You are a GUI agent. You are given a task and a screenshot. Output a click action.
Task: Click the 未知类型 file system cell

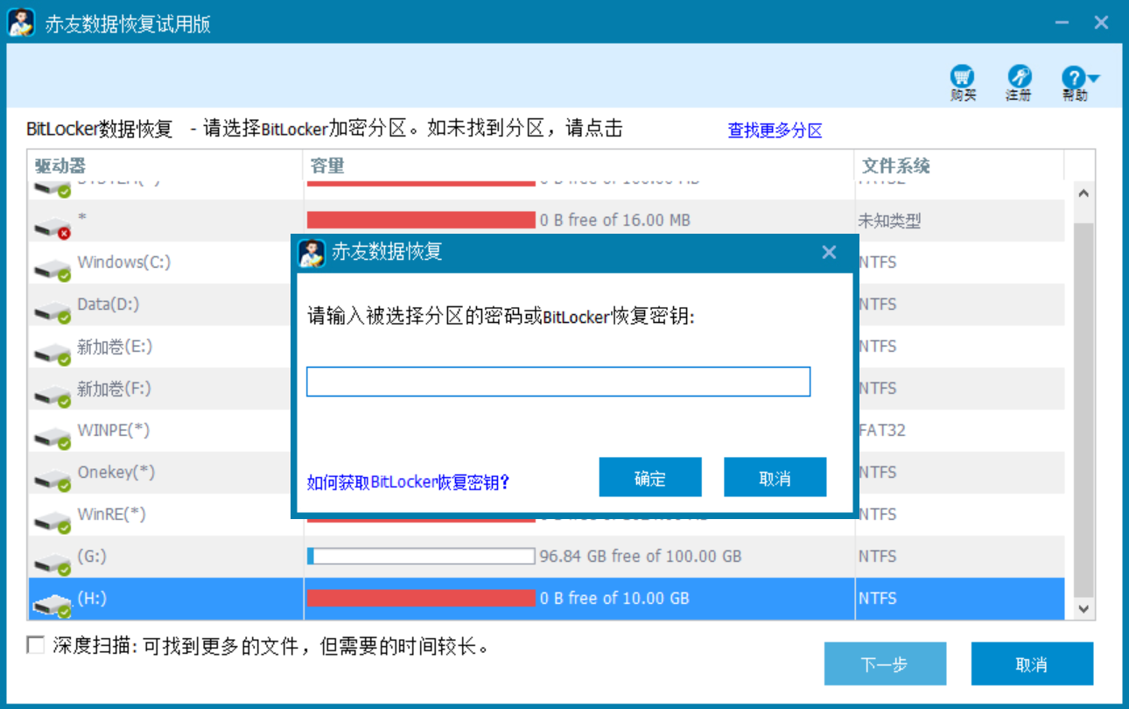889,221
